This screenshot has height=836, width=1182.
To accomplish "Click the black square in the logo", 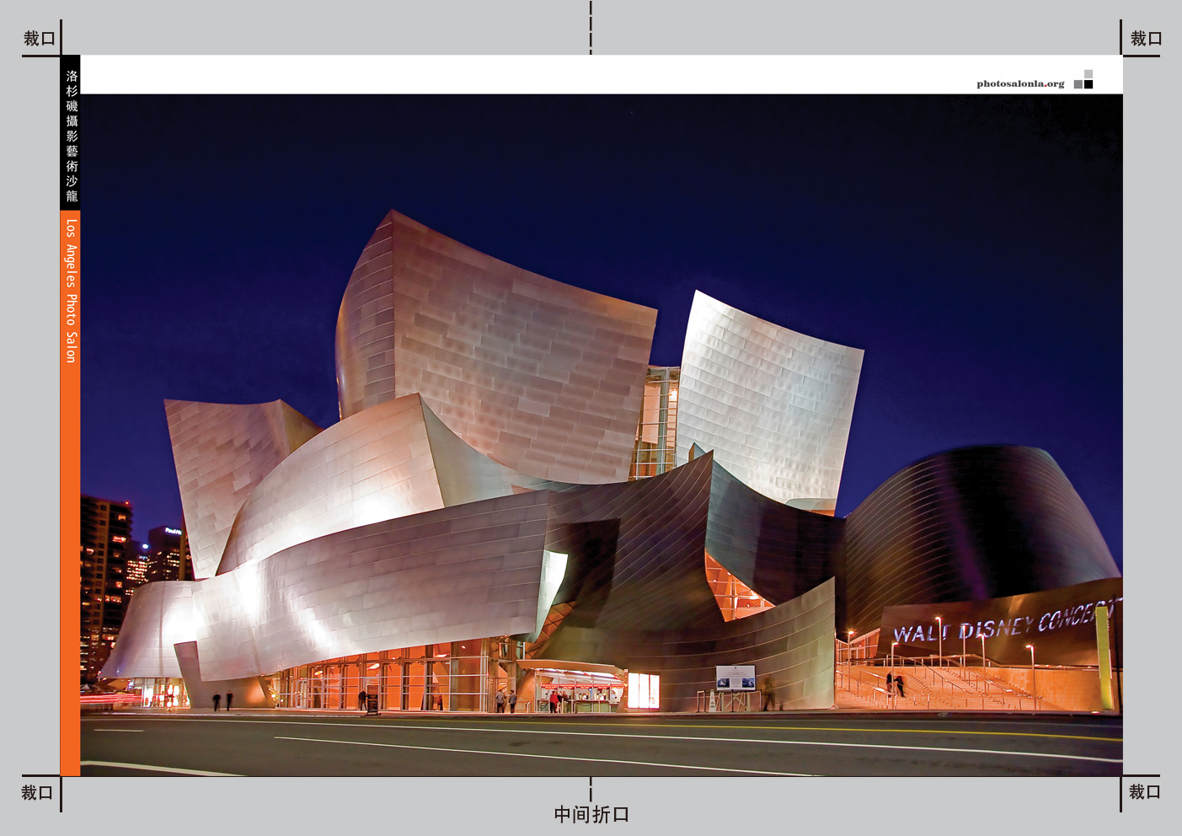I will pos(1088,84).
